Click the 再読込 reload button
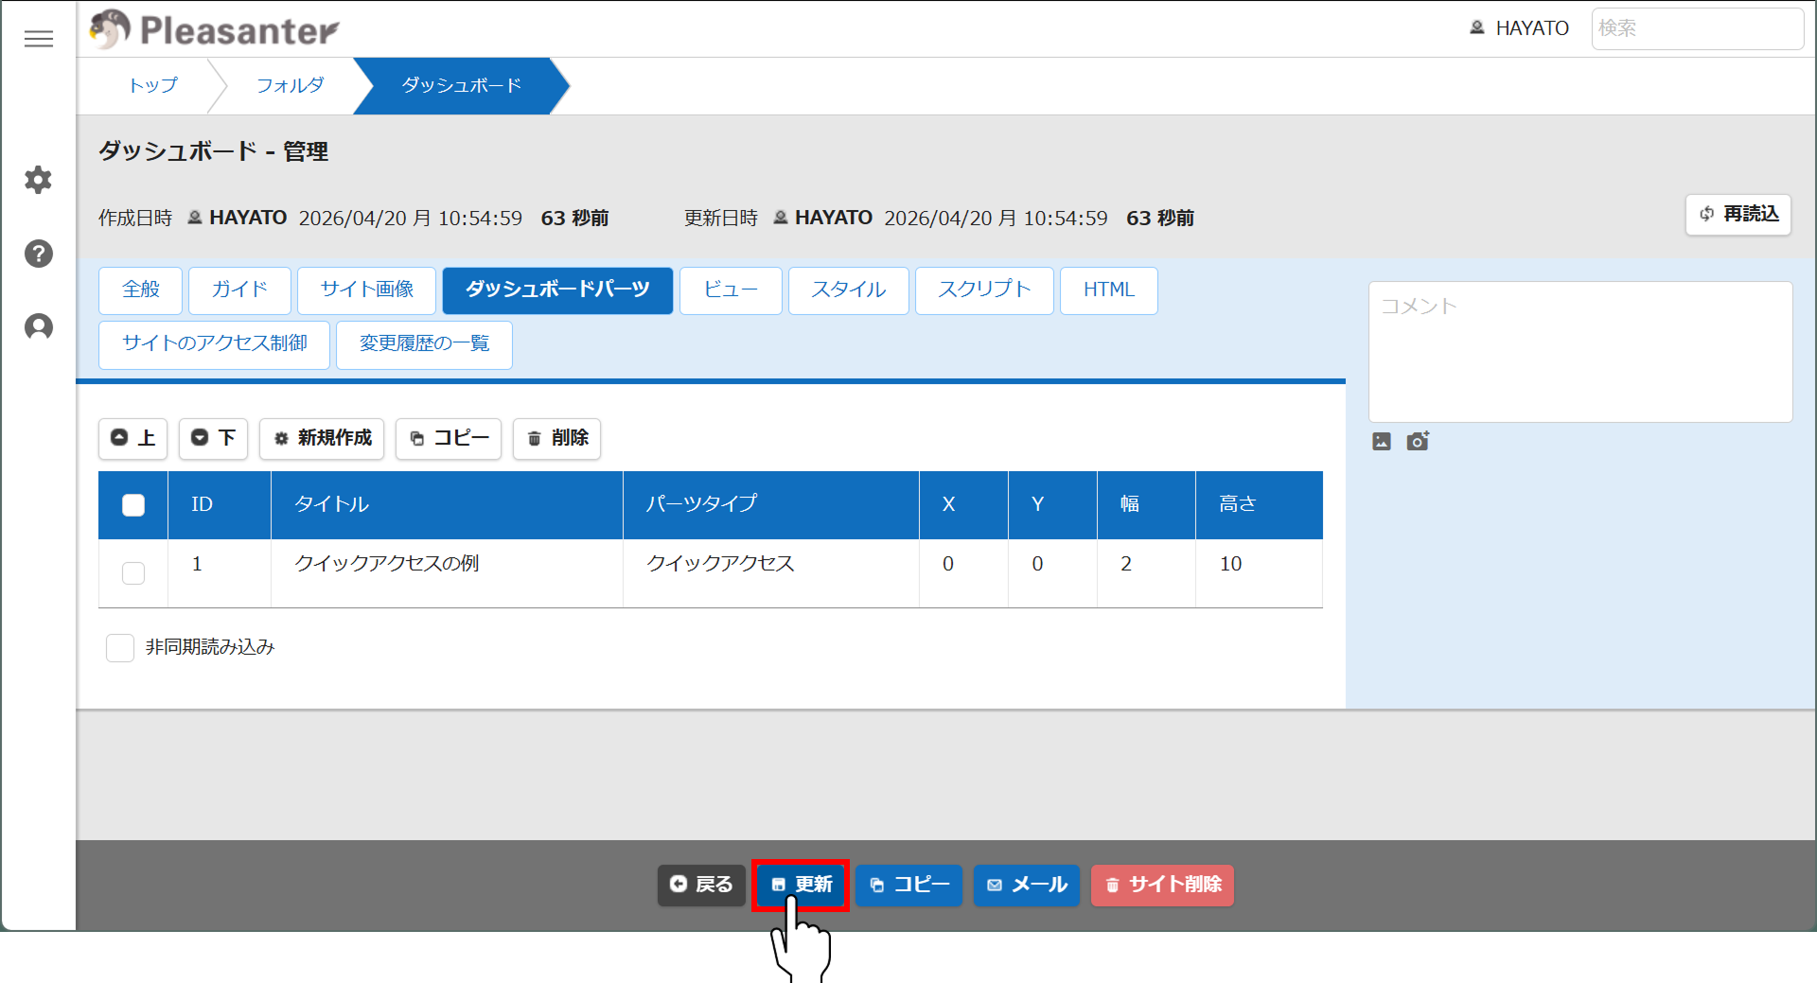 [1738, 215]
